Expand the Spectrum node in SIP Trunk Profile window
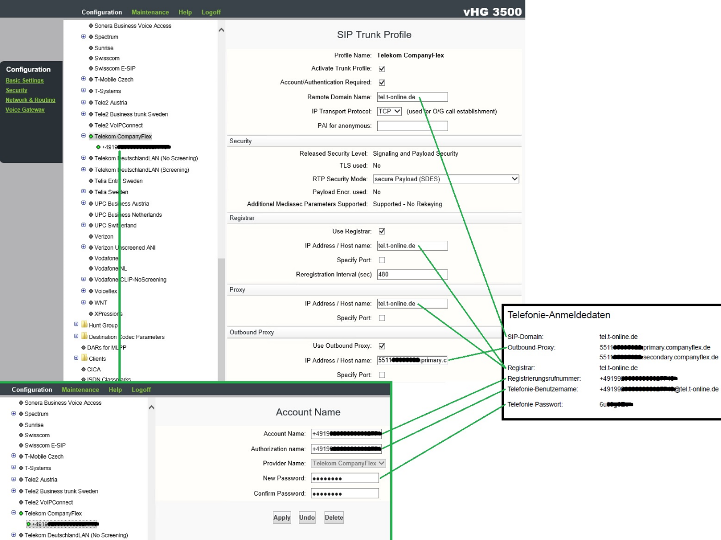This screenshot has height=540, width=721. [x=83, y=37]
